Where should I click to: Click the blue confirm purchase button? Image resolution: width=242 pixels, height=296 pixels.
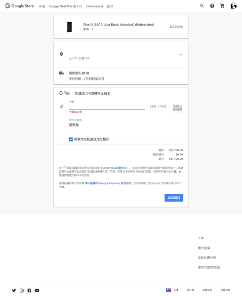click(174, 198)
